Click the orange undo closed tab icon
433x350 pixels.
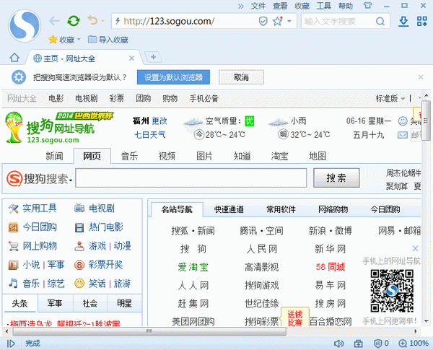click(x=92, y=20)
